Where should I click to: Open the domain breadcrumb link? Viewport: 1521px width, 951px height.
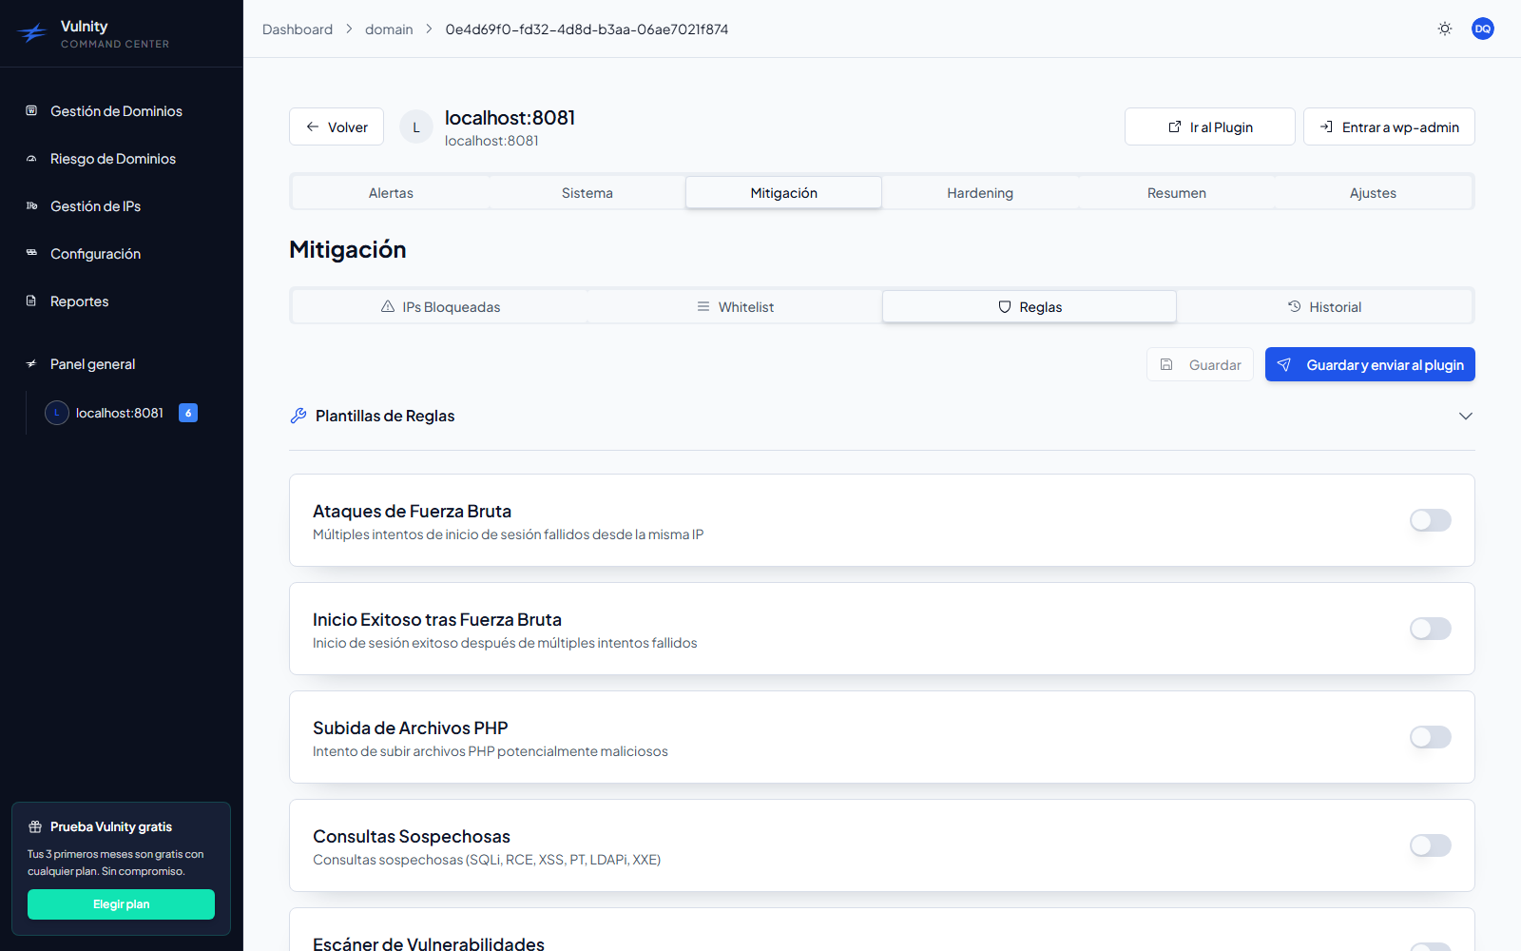tap(389, 29)
